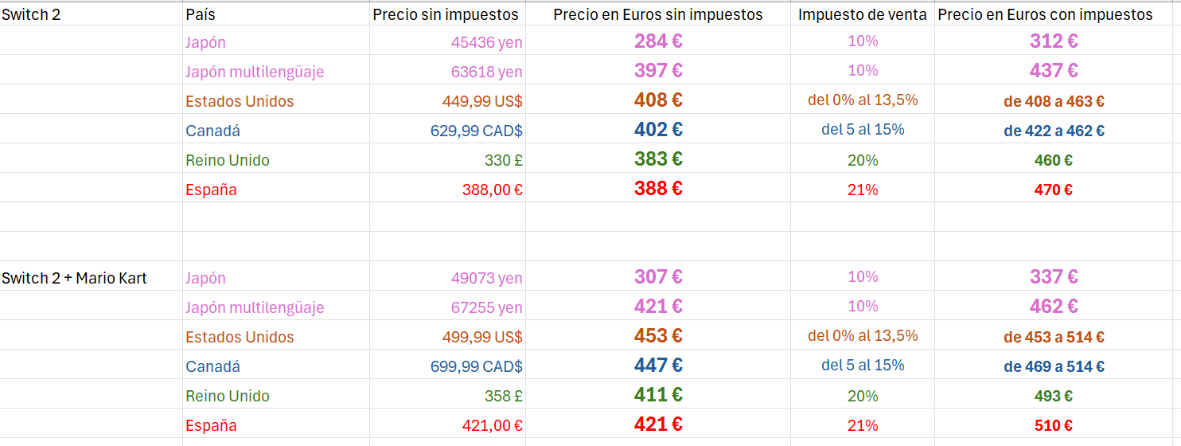Click the 63618 yen price cell
Image resolution: width=1181 pixels, height=446 pixels.
tap(486, 72)
